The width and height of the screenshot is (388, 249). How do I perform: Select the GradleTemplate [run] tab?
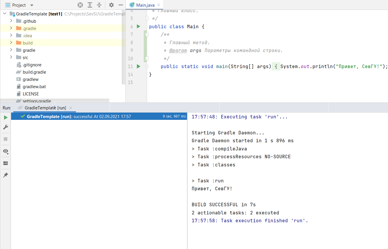pyautogui.click(x=45, y=108)
